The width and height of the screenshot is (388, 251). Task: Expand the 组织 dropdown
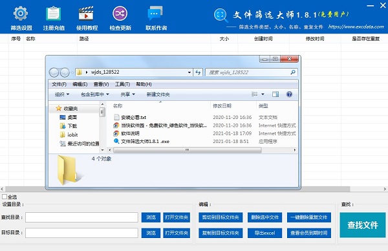point(62,94)
